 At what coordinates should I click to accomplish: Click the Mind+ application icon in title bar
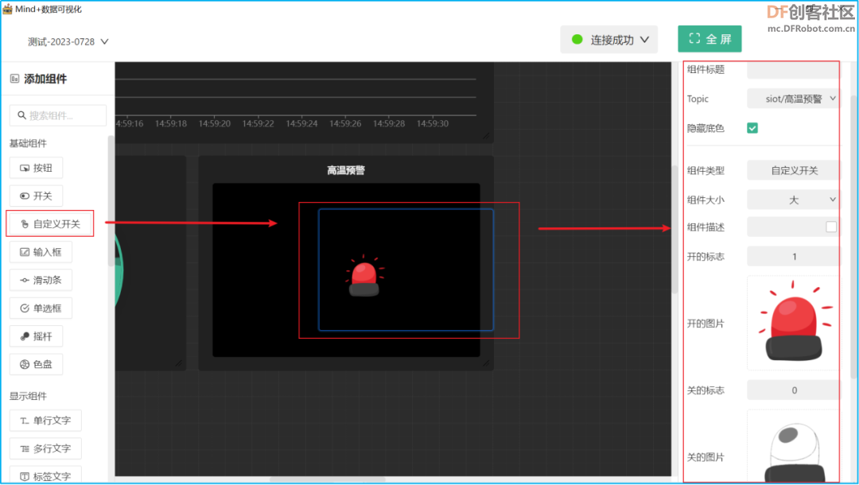tap(8, 9)
